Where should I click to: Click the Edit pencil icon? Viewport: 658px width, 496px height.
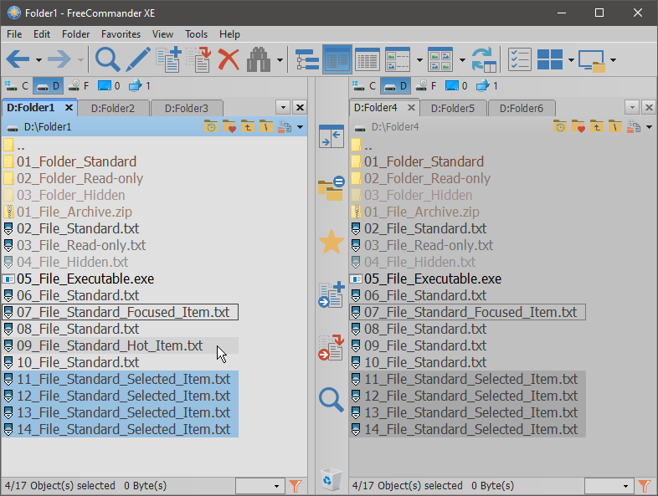coord(138,59)
